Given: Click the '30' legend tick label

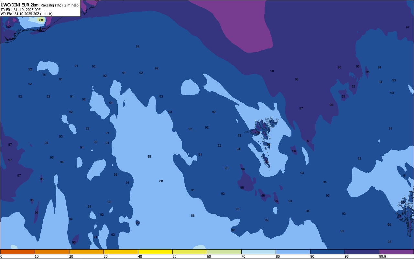Looking at the screenshot, I should click(105, 256).
